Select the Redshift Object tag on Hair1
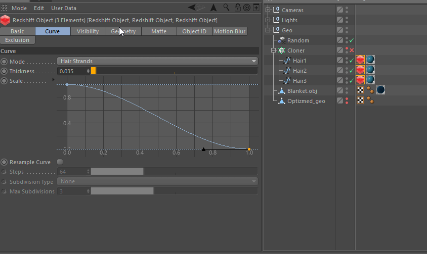 point(360,60)
